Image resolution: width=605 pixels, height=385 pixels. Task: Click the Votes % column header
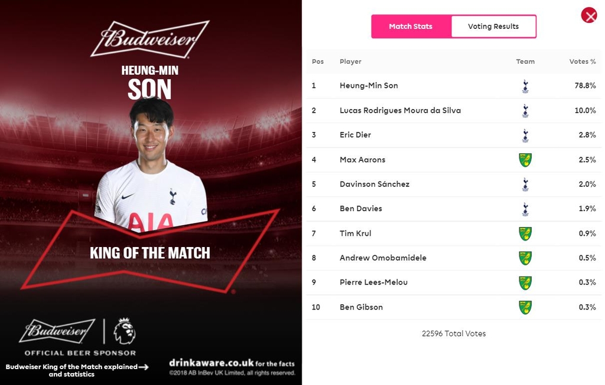click(582, 61)
